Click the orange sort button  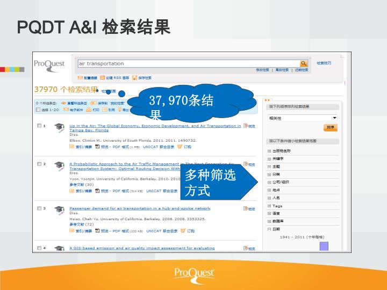click(x=330, y=127)
